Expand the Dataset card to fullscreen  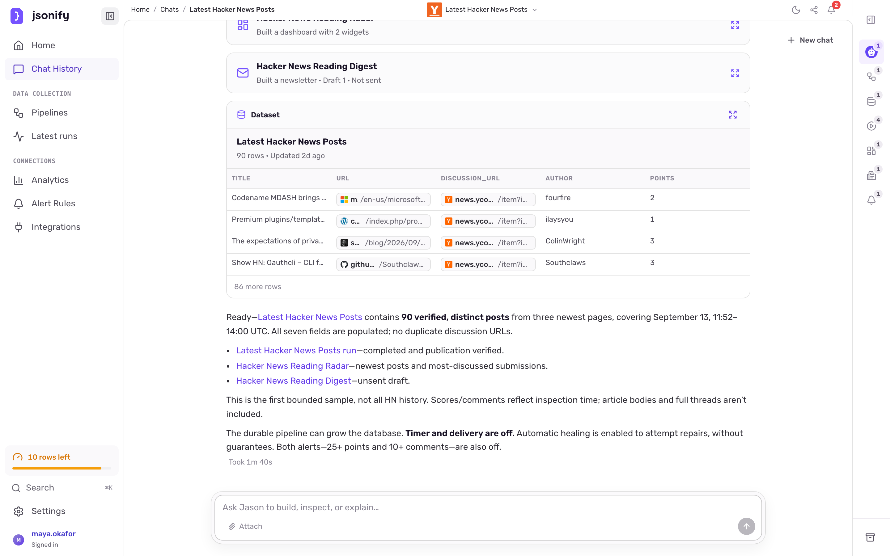point(733,115)
